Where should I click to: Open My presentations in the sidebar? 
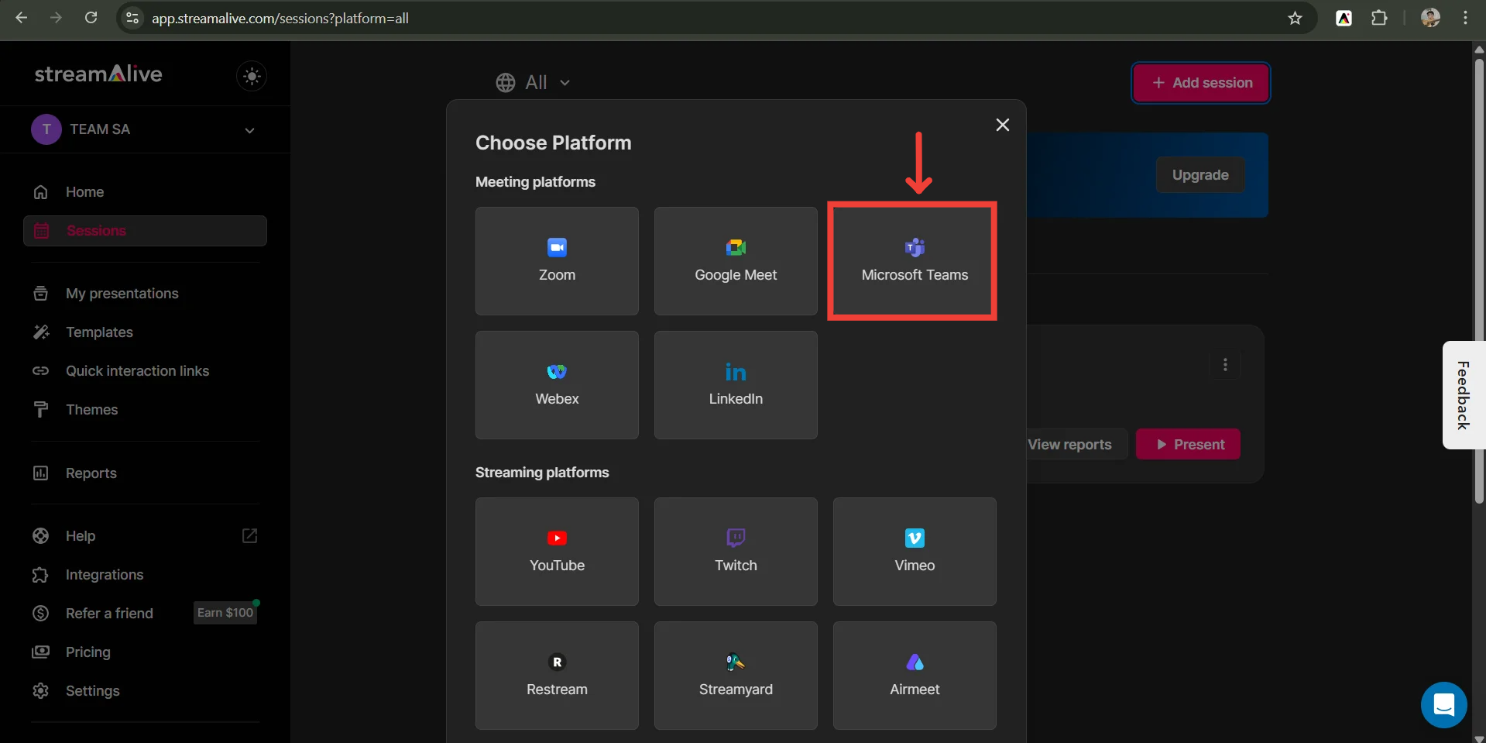(x=145, y=294)
